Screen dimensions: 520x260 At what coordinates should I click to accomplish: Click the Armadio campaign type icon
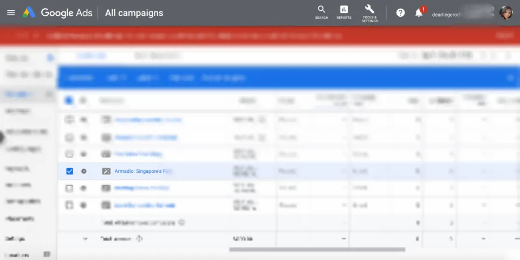click(106, 171)
